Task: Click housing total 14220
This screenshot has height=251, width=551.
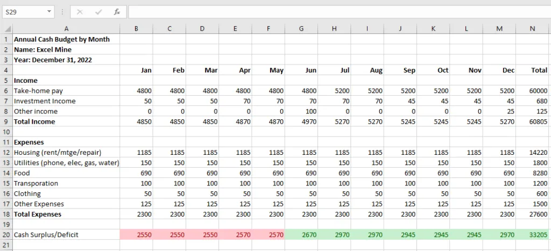Action: click(x=532, y=153)
